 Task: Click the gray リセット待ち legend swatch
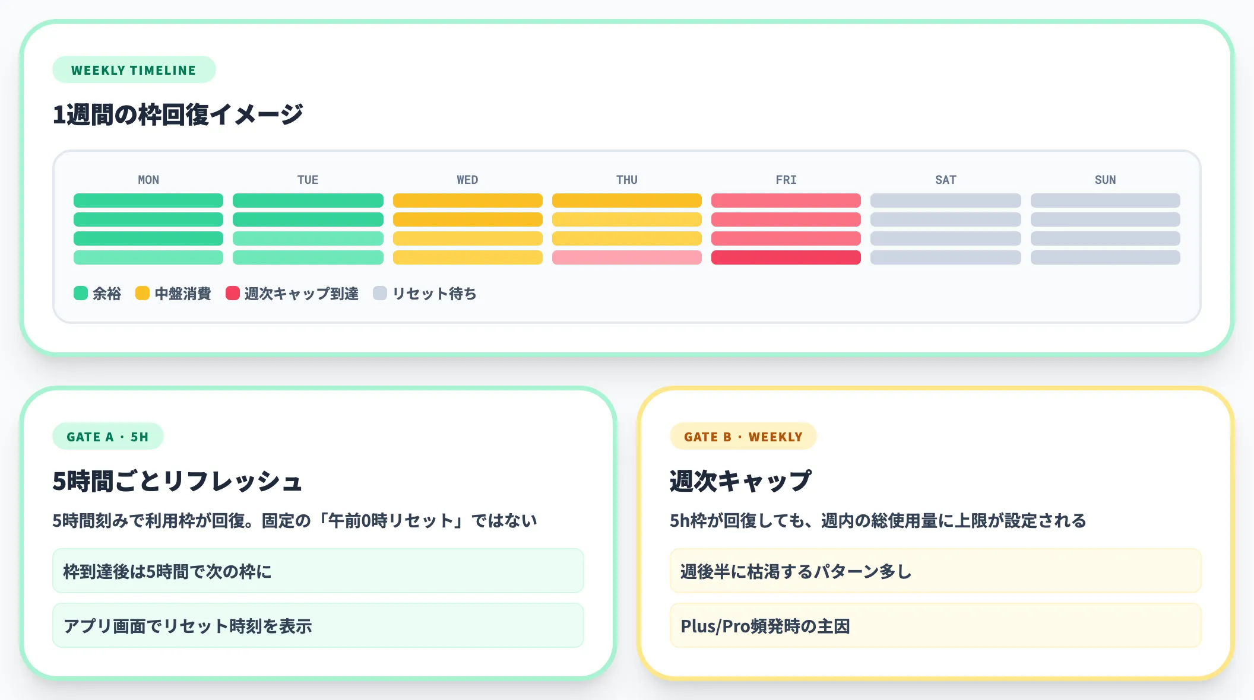coord(380,293)
